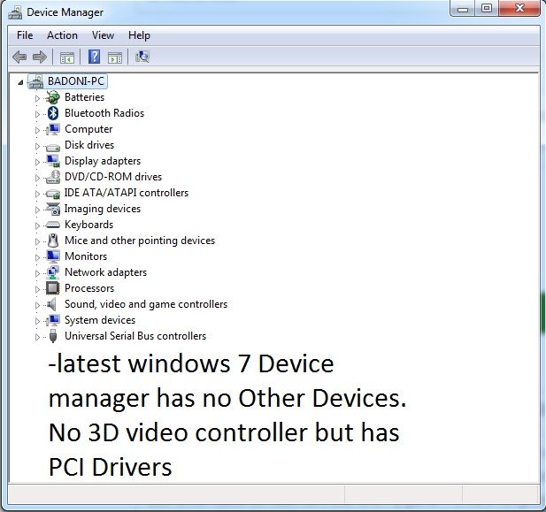Click the Keyboards category icon
Viewport: 546px width, 512px height.
(52, 225)
